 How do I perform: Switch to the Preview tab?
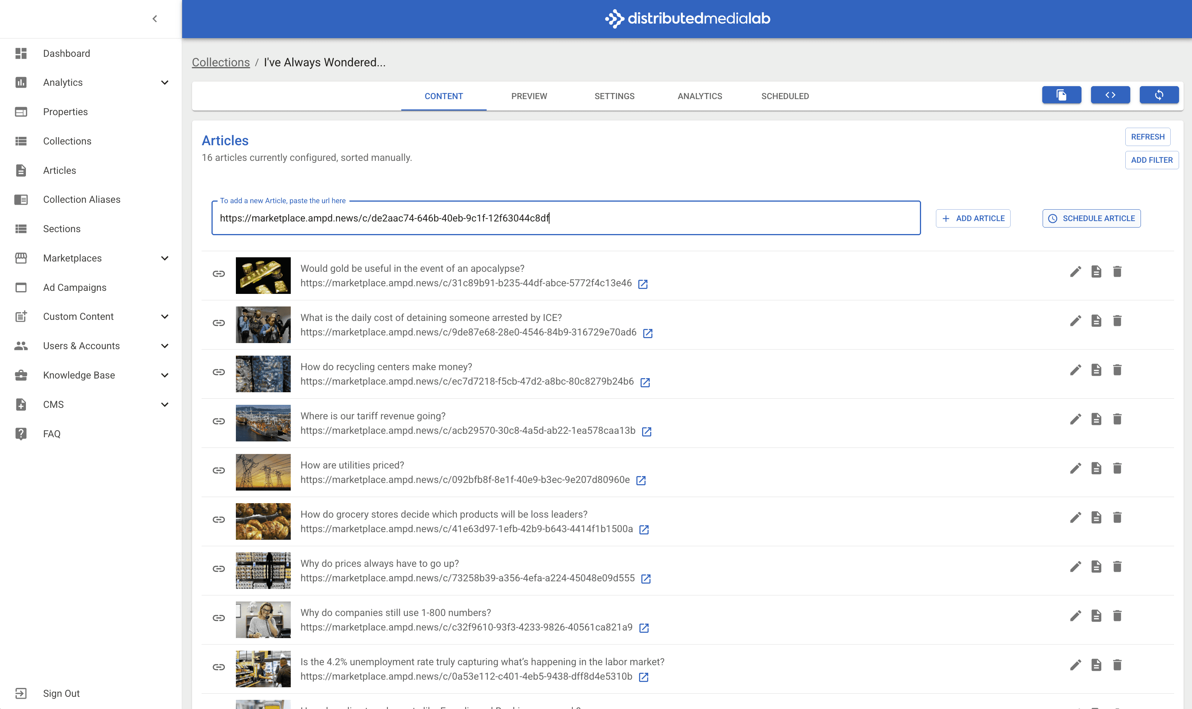tap(529, 96)
